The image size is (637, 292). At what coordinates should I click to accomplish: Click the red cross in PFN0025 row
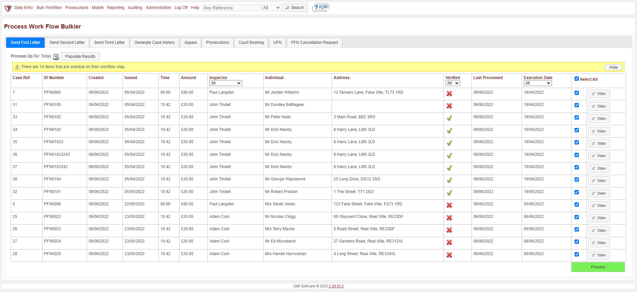449,255
